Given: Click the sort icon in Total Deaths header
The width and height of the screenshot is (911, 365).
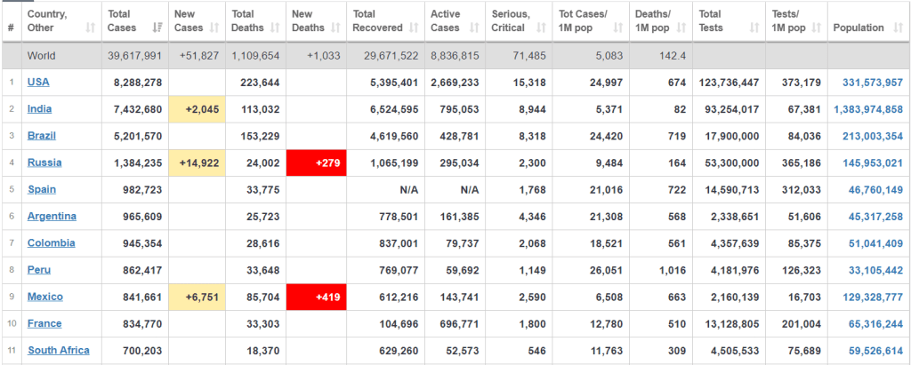Looking at the screenshot, I should [275, 28].
